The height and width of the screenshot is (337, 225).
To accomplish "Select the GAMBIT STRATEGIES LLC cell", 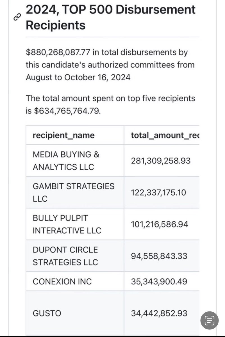I will (75, 192).
